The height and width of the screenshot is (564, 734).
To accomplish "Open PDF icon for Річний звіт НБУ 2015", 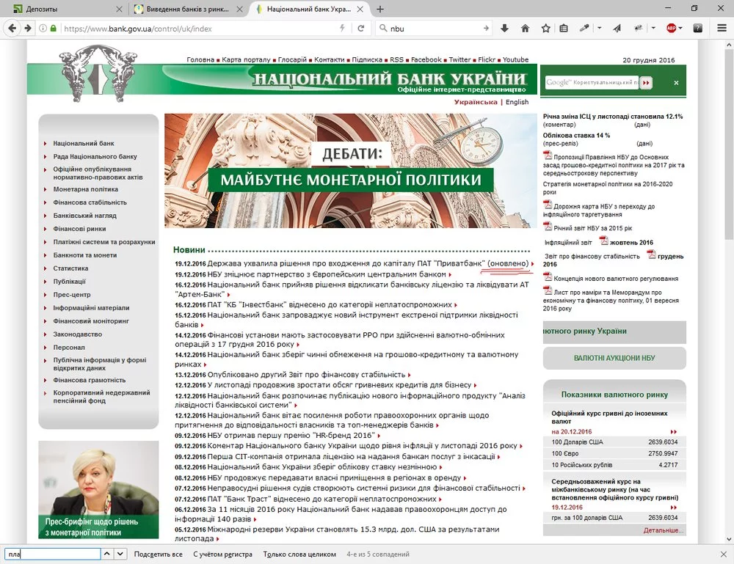I will pyautogui.click(x=548, y=227).
